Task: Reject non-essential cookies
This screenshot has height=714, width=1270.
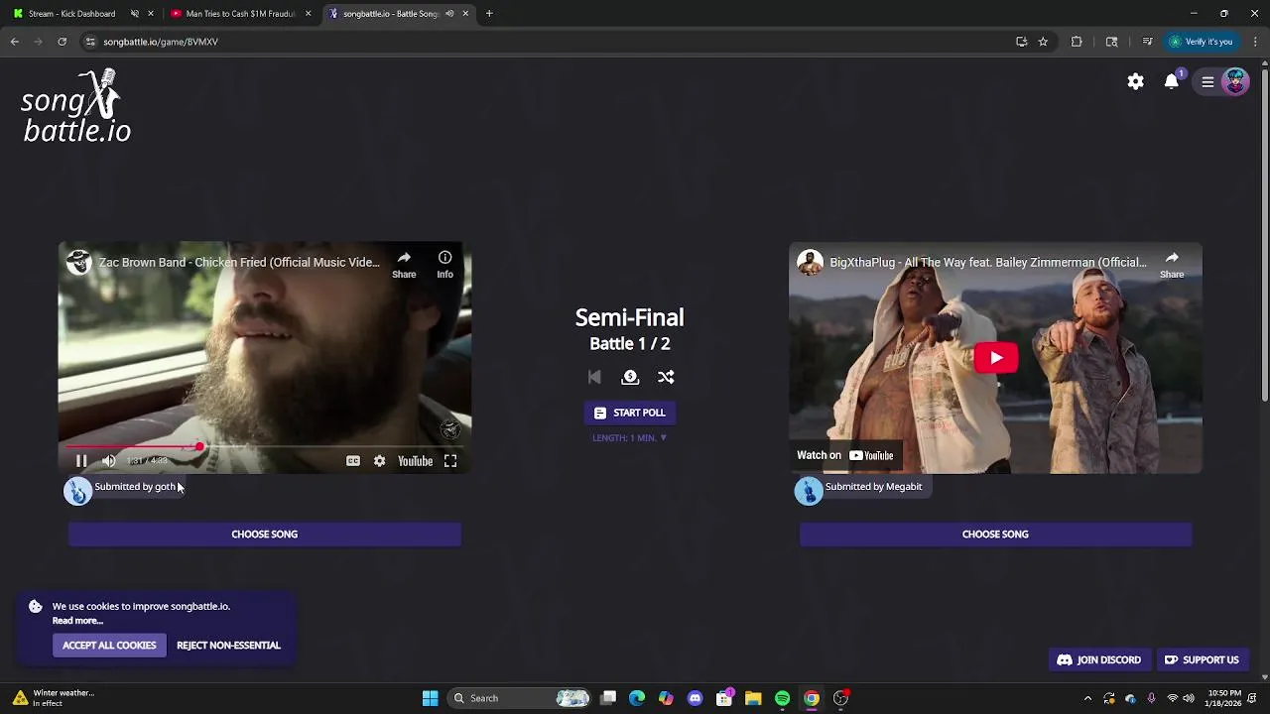Action: (x=228, y=646)
